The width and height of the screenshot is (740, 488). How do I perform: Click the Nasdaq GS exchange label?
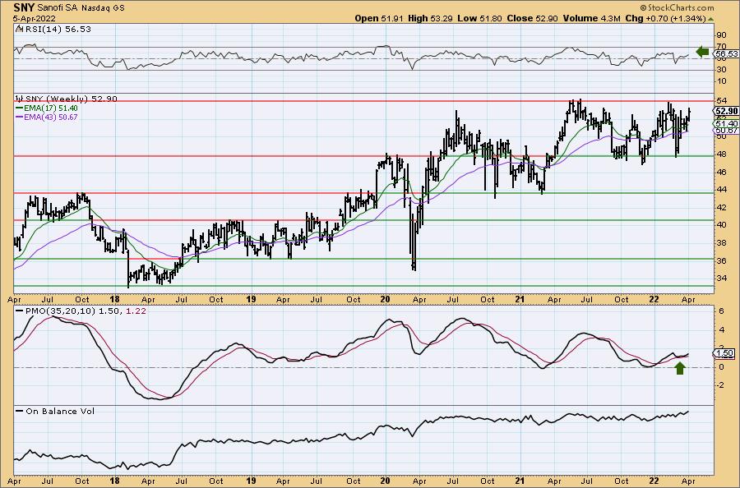point(103,8)
